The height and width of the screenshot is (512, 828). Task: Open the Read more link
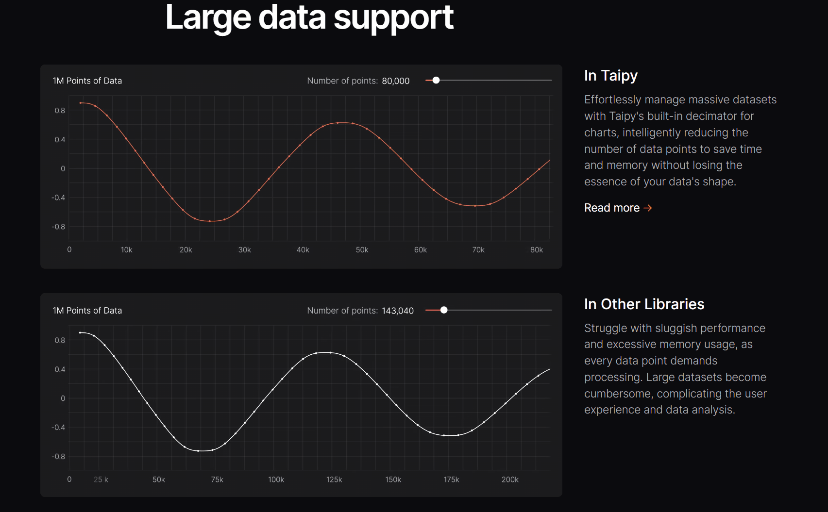612,208
